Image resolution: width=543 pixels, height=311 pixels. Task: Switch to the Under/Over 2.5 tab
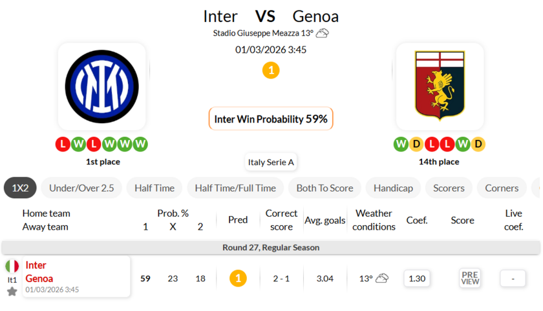tap(81, 188)
